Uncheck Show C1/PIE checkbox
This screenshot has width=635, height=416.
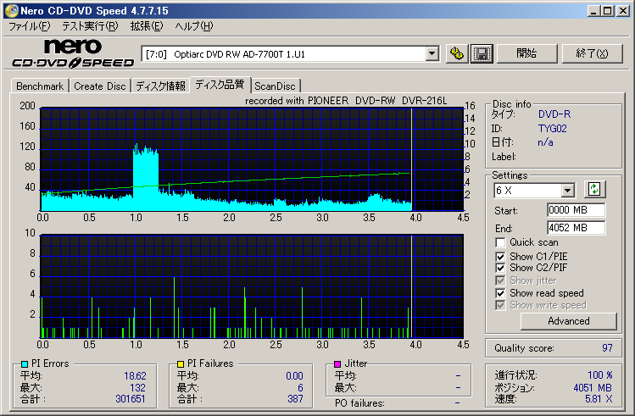click(x=500, y=257)
